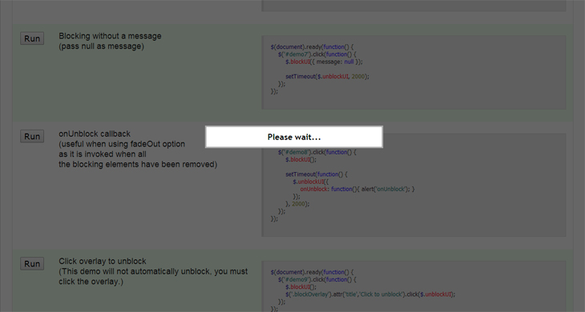Image resolution: width=585 pixels, height=312 pixels.
Task: Click "}, 2000);" code line in demo8
Action: (297, 204)
